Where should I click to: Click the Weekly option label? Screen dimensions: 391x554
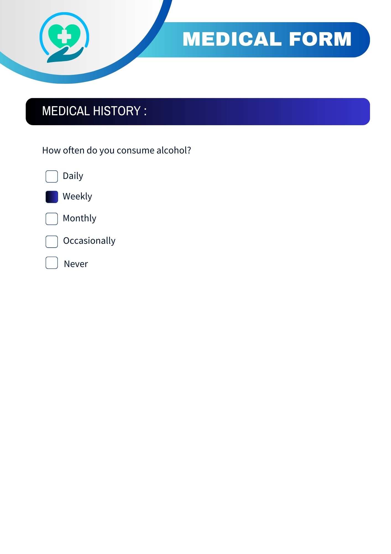pos(77,196)
